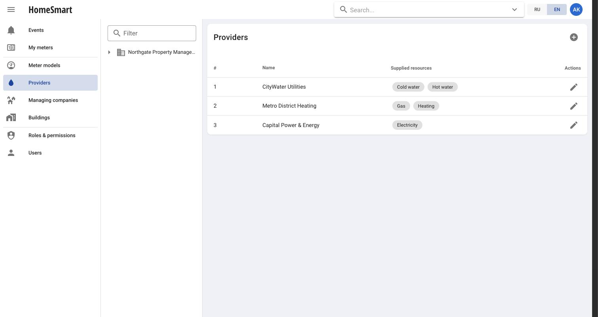
Task: Edit the Metro District Heating provider
Action: 574,106
